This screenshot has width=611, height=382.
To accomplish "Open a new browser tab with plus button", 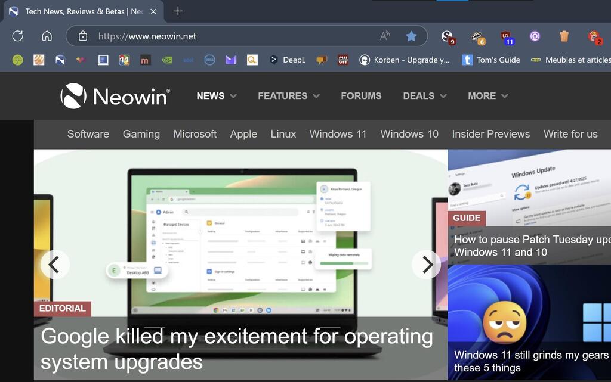I will tap(178, 11).
